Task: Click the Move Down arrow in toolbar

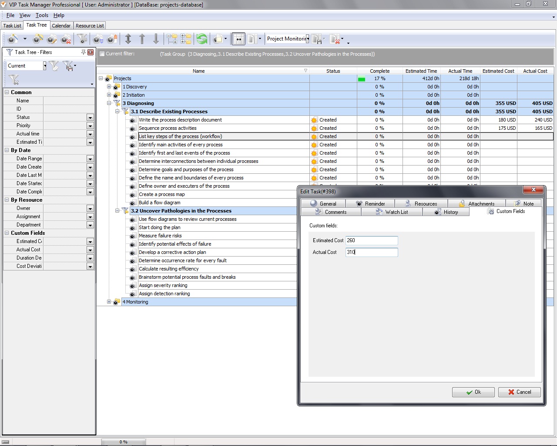Action: 156,39
